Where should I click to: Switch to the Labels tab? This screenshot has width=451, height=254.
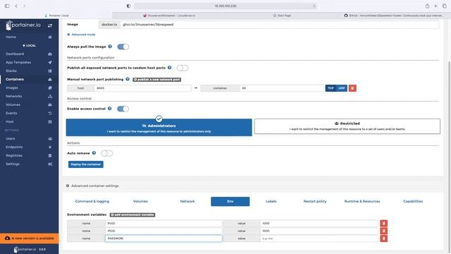[271, 201]
